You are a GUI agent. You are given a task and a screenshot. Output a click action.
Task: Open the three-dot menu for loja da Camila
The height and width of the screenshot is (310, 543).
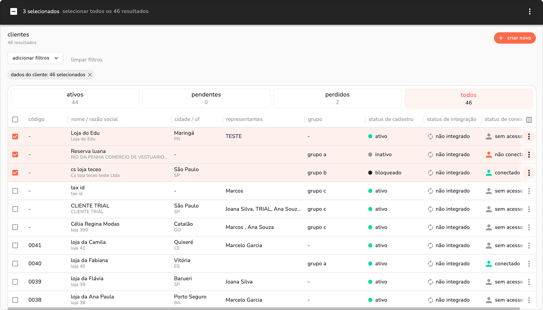pos(529,245)
